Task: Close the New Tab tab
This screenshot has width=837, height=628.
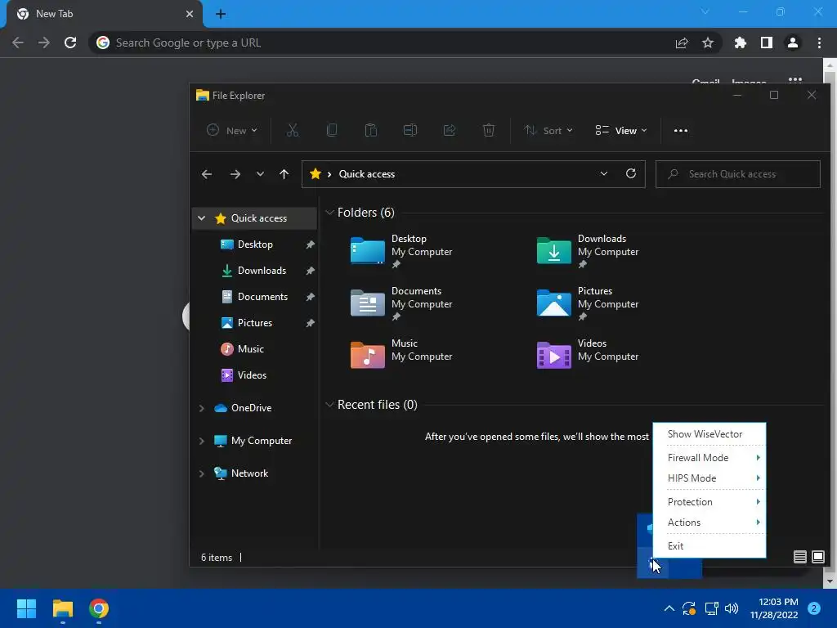Action: [x=190, y=14]
